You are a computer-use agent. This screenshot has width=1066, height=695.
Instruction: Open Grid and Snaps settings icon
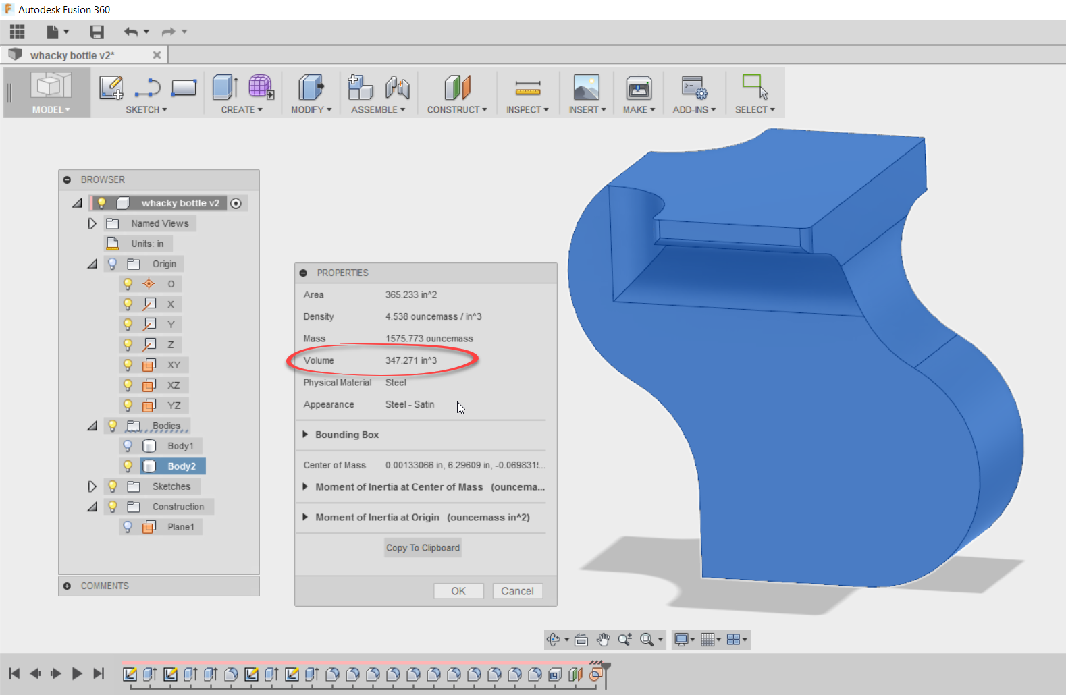coord(708,640)
